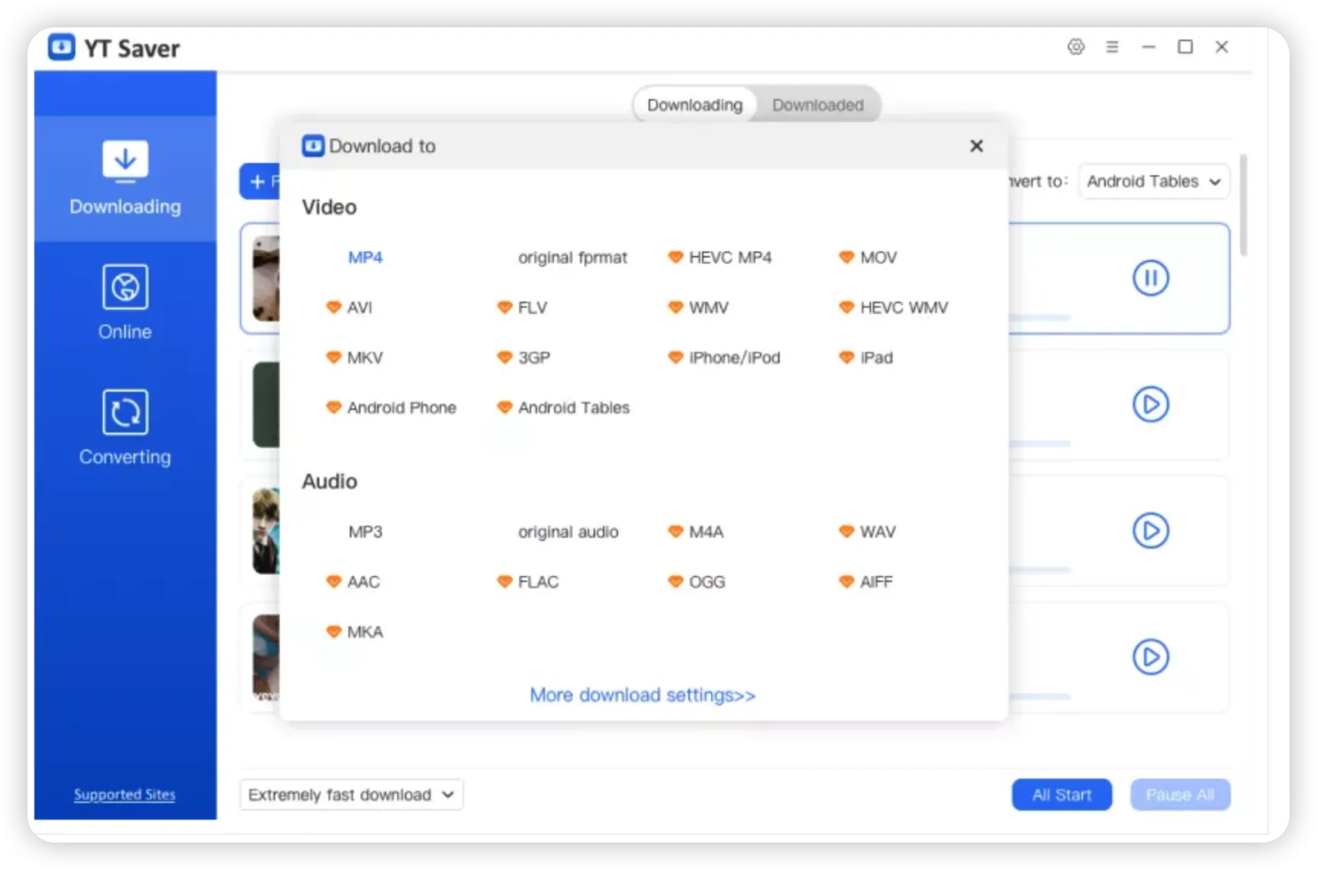Pick the iPhone/iPod preset
The width and height of the screenshot is (1317, 870).
[724, 357]
